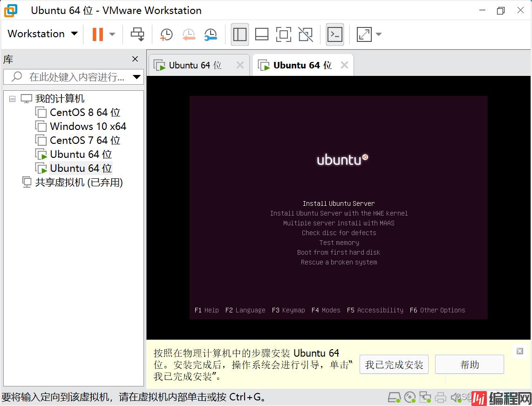Click the Send Ctrl+Alt+Del toolbar icon

[x=137, y=34]
